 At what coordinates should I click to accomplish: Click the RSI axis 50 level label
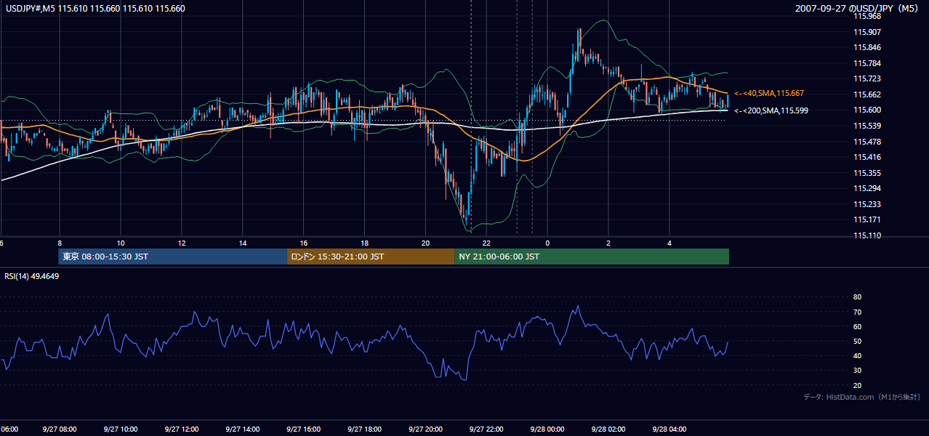pos(857,341)
